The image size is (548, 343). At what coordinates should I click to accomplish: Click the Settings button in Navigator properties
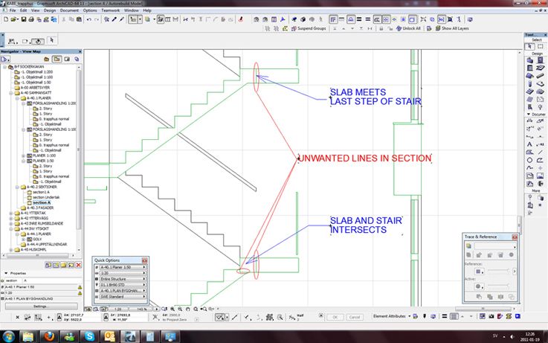(x=41, y=307)
